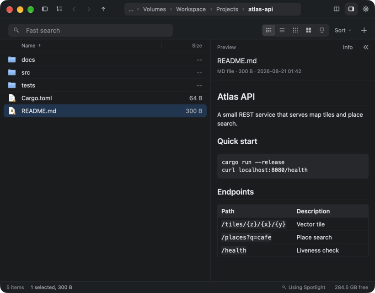Screen dimensions: 375x293
Task: Click /places?q=cafe table cell
Action: click(246, 238)
